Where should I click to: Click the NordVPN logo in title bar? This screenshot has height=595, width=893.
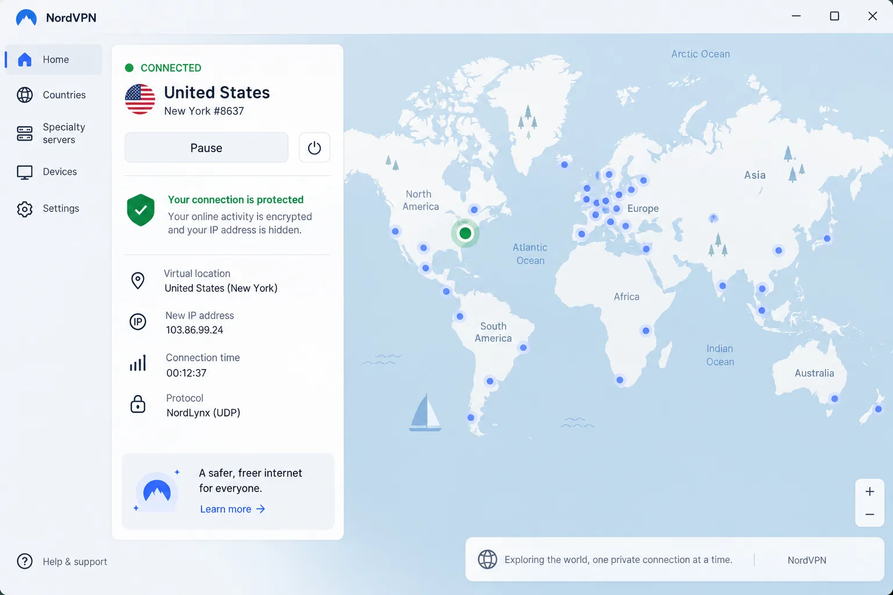(x=26, y=17)
